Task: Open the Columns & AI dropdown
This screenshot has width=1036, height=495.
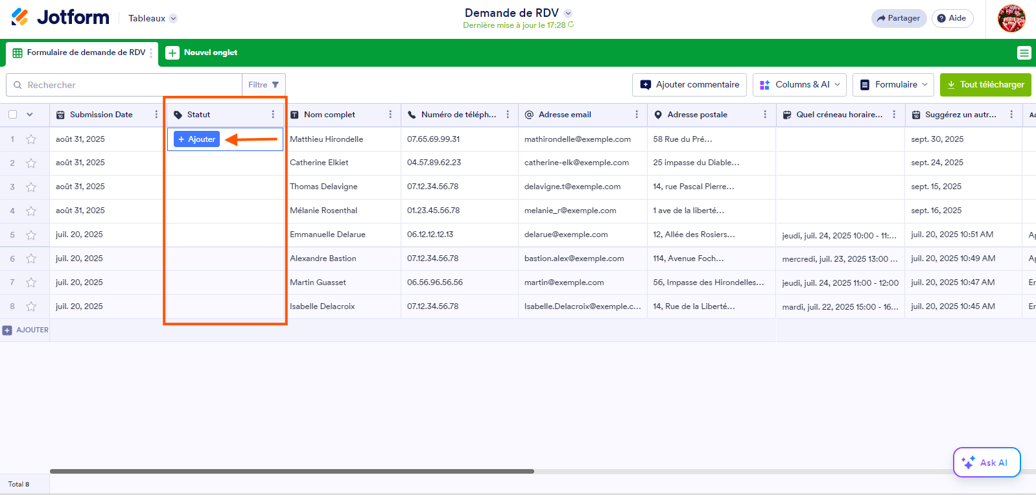Action: (x=799, y=85)
